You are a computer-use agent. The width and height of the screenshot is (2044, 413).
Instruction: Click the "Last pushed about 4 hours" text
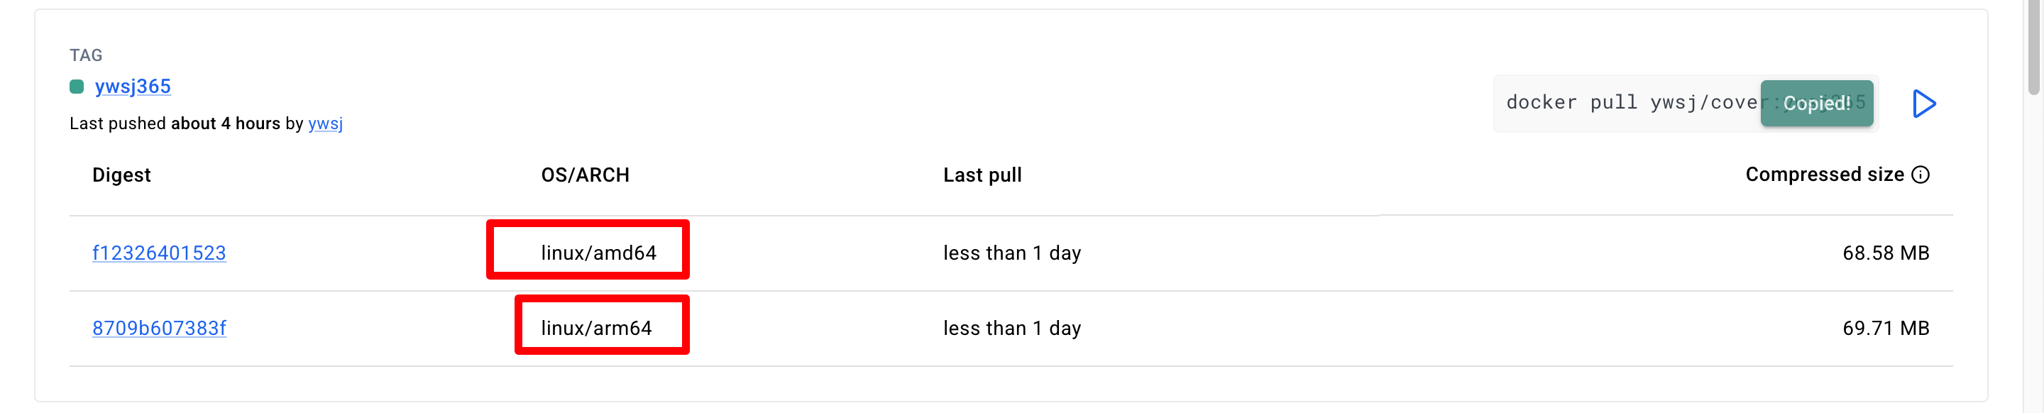(x=175, y=123)
